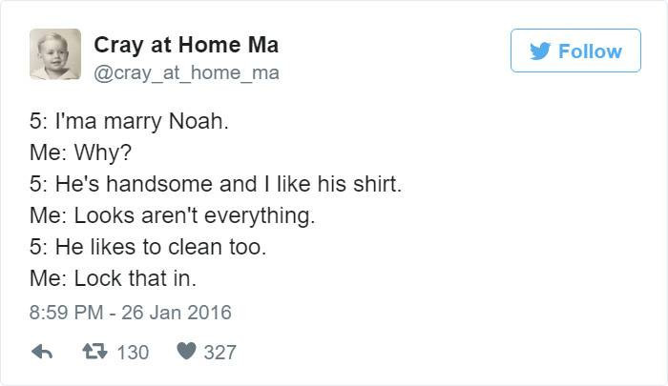Open the Cray at Home Ma profile picture

pyautogui.click(x=54, y=54)
